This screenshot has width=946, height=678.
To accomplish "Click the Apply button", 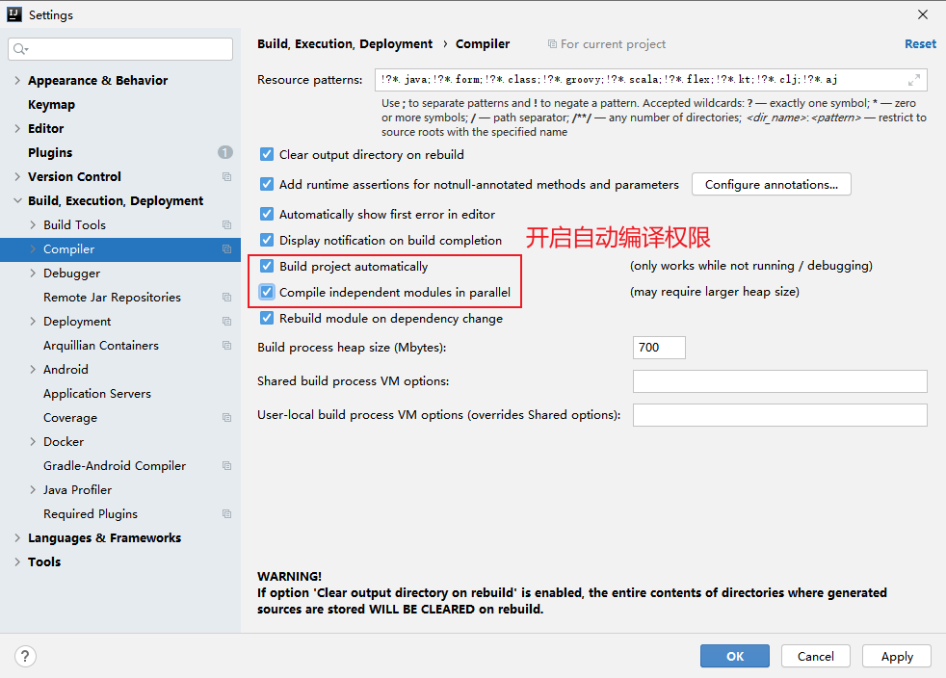I will click(897, 656).
